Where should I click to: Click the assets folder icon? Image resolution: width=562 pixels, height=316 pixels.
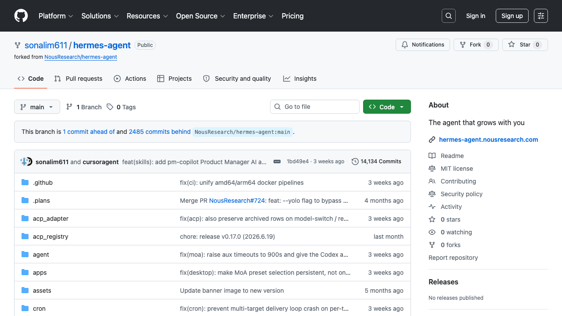point(25,291)
